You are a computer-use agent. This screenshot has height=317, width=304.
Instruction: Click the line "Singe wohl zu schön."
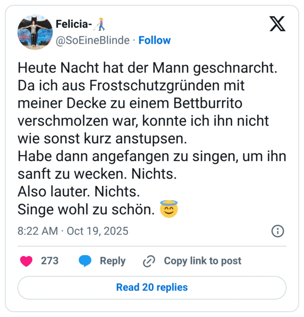point(87,210)
